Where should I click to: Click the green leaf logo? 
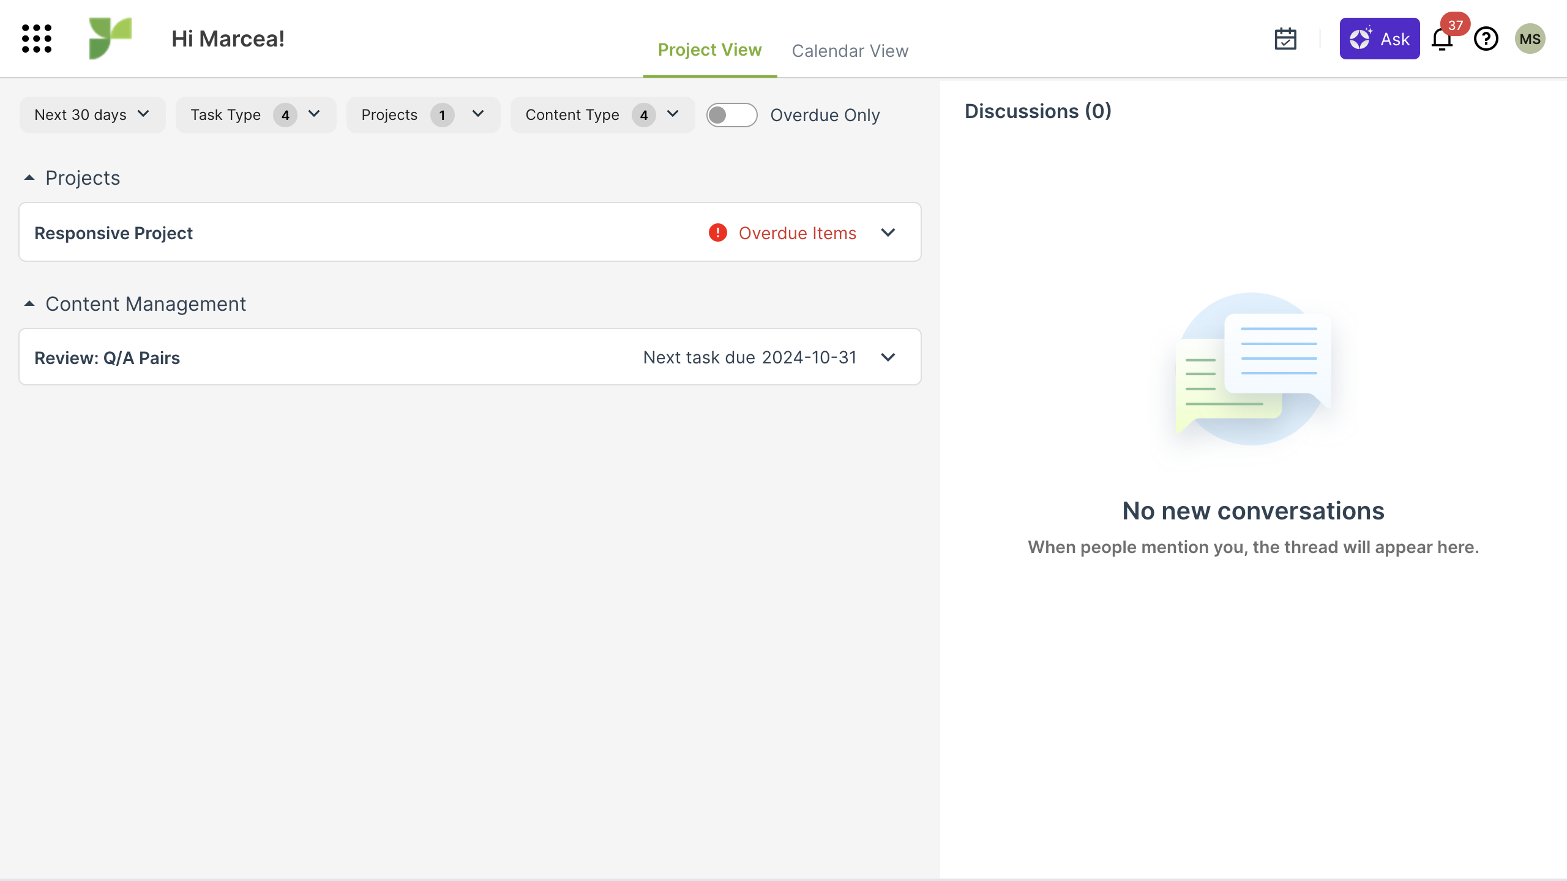click(110, 39)
